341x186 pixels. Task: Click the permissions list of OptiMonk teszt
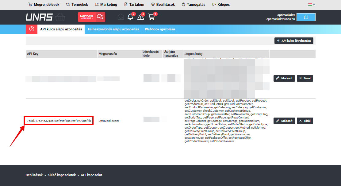click(x=226, y=121)
